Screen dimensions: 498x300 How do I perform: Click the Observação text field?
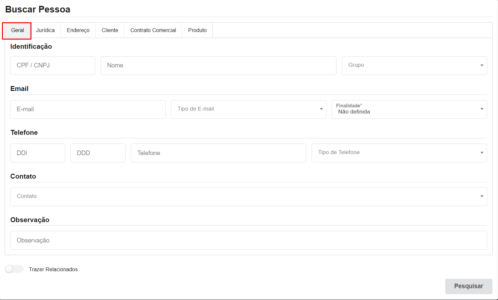[248, 240]
